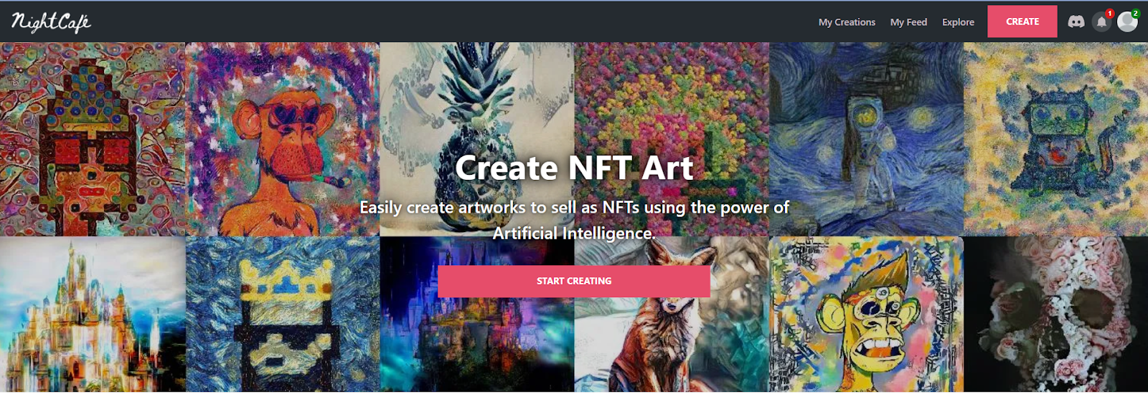Select the yellow mutant ape artwork
The height and width of the screenshot is (394, 1148).
(866, 314)
